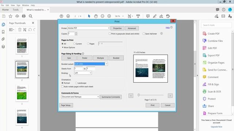The image size is (234, 131).
Task: Click the Print button in dialog
Action: [x=152, y=105]
